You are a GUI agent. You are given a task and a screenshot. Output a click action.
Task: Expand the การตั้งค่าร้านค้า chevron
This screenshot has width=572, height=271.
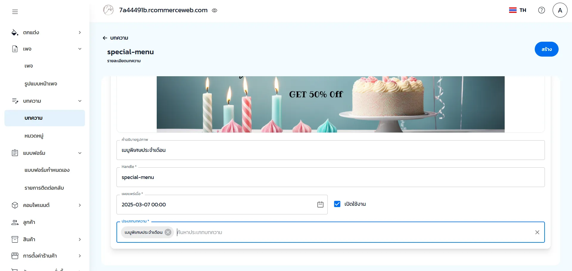point(80,256)
